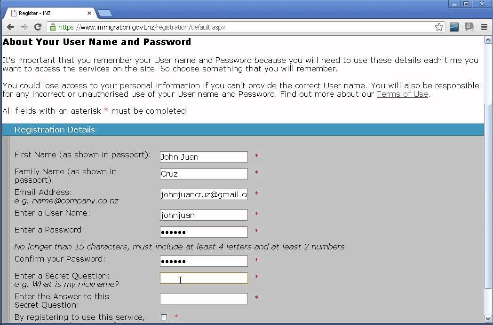
Task: Reload the page with refresh icon
Action: pos(38,27)
